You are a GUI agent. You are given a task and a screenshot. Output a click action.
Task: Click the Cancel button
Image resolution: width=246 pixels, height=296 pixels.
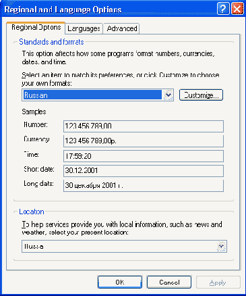click(x=169, y=282)
